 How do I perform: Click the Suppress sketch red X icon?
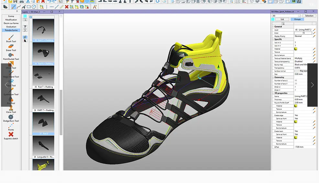click(x=11, y=134)
